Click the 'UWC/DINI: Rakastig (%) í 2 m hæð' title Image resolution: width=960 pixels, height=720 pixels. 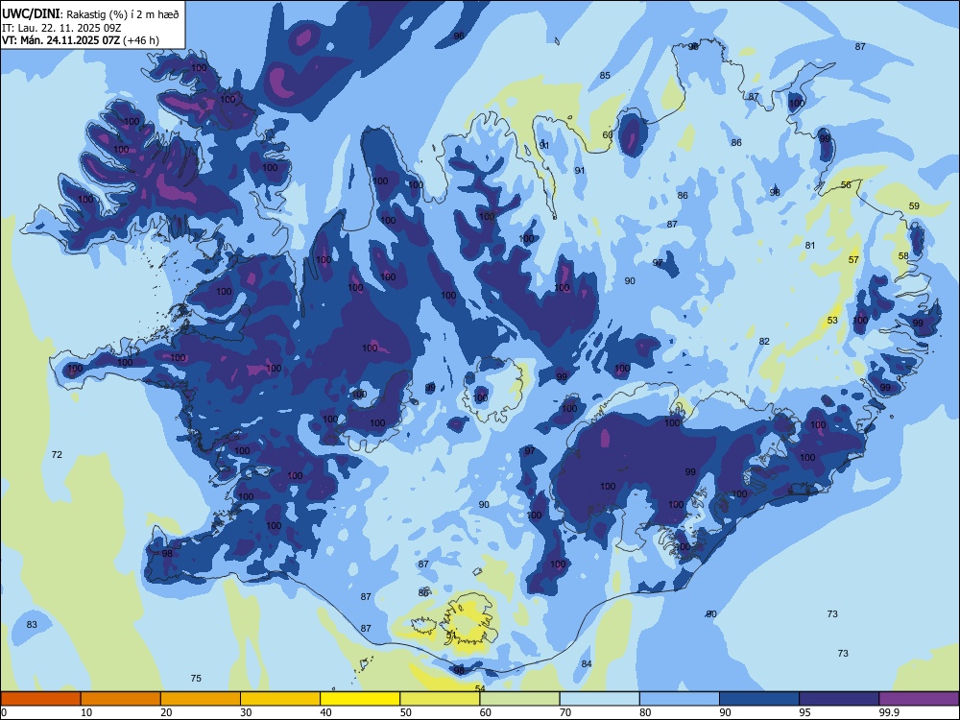pos(90,14)
